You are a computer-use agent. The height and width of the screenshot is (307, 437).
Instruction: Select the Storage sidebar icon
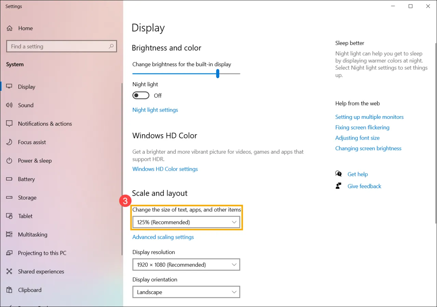10,197
